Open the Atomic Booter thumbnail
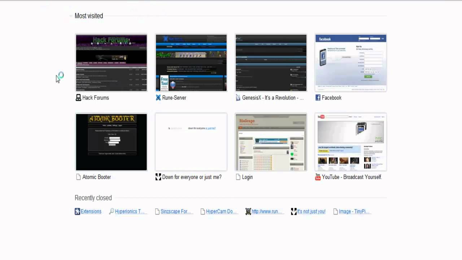This screenshot has width=462, height=260. (111, 142)
